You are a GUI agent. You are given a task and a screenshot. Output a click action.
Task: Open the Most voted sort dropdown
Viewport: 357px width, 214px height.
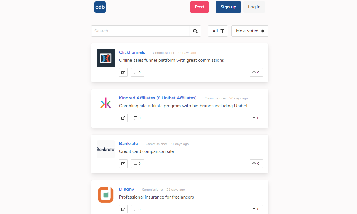tap(250, 31)
